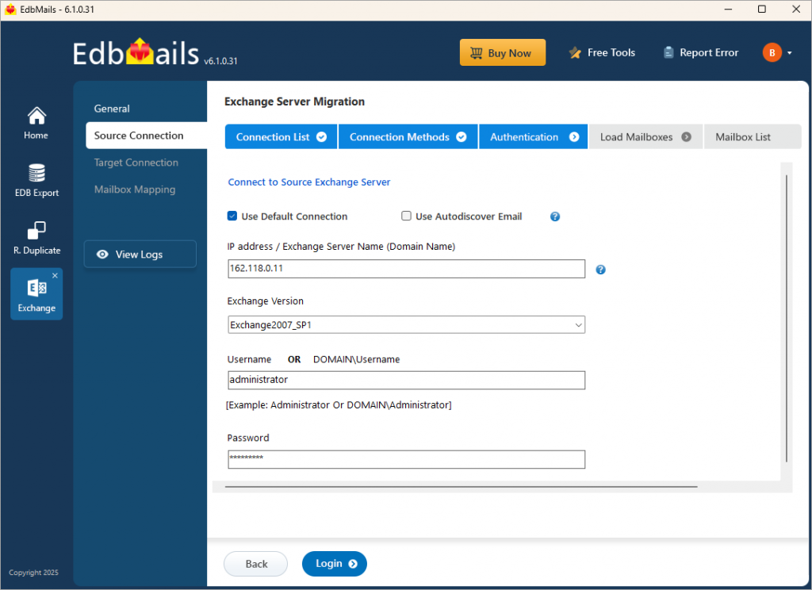Select Source Connection menu item
Viewport: 812px width, 590px height.
point(147,135)
